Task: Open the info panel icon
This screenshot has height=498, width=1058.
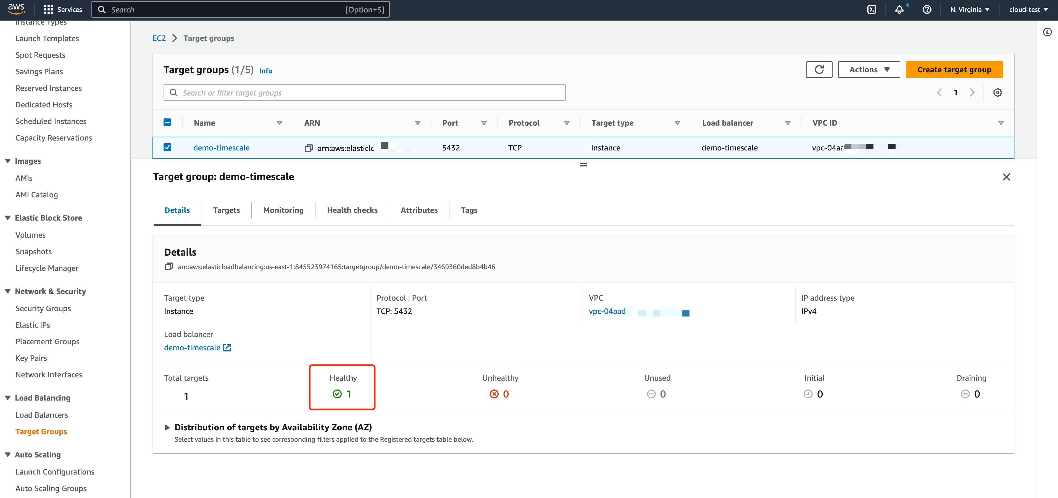Action: tap(1047, 32)
